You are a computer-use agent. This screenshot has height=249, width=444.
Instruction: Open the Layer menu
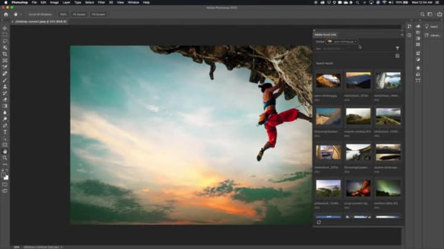(x=66, y=2)
